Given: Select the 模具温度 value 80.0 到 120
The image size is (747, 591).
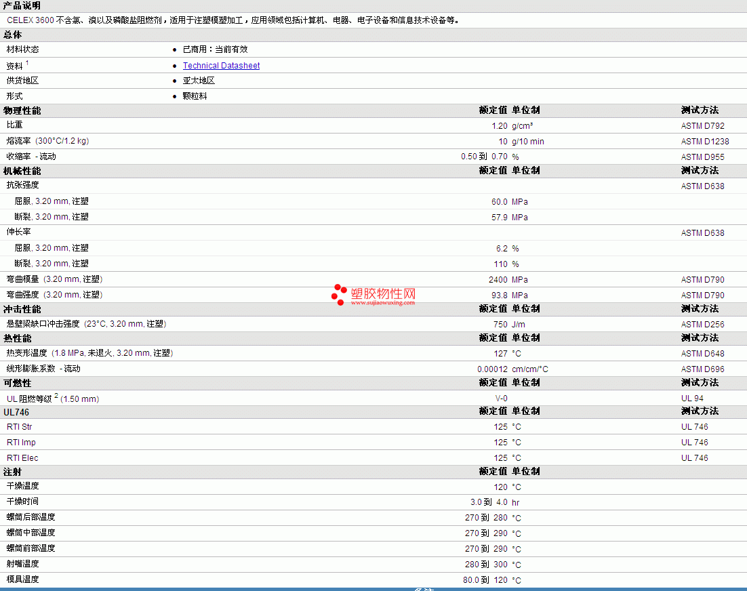Looking at the screenshot, I should (x=485, y=581).
